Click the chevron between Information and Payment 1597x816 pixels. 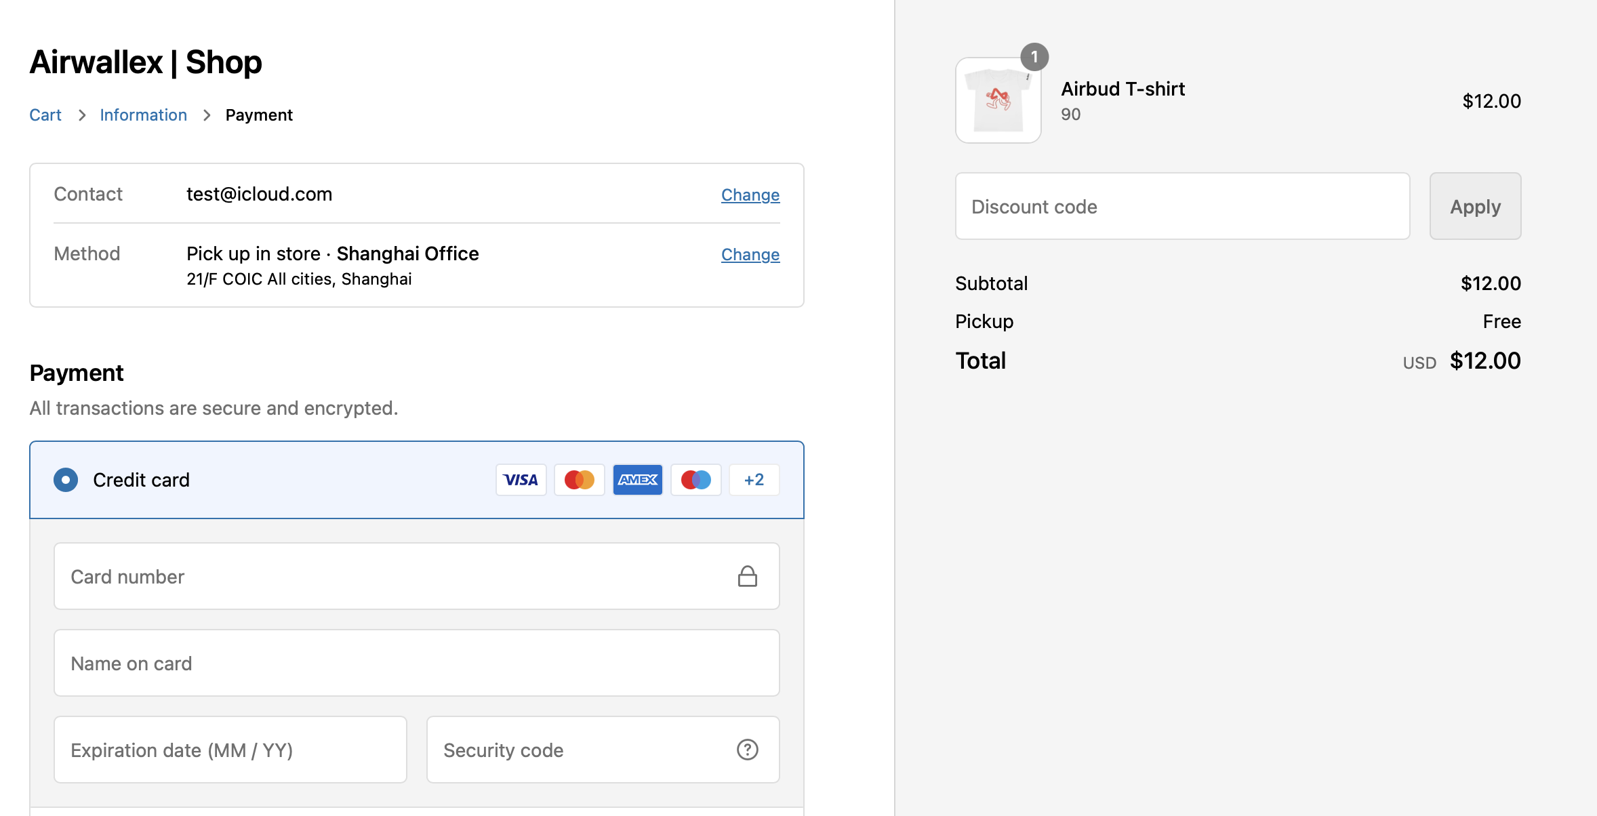206,115
